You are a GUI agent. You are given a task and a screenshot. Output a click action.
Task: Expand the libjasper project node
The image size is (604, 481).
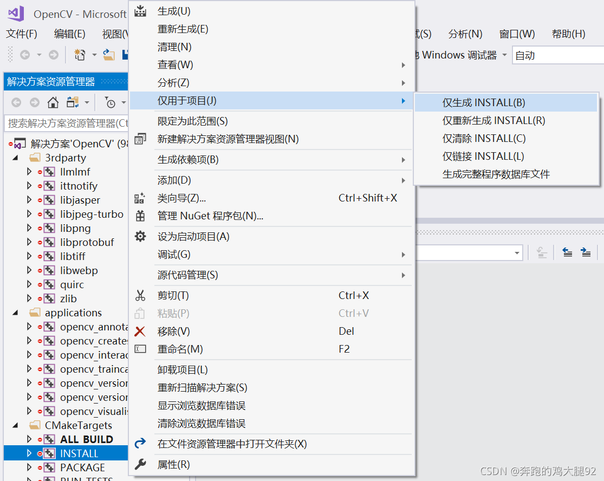point(29,200)
